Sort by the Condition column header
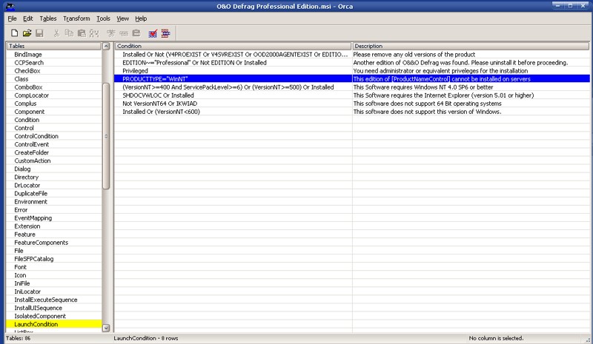 [x=233, y=46]
